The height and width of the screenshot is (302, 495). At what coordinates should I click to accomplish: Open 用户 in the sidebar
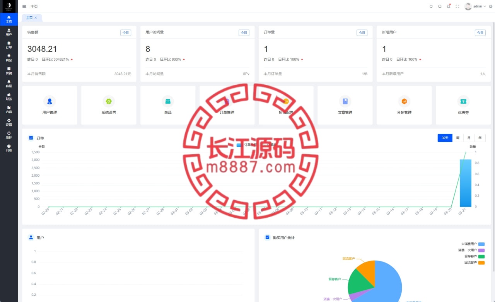[x=9, y=32]
